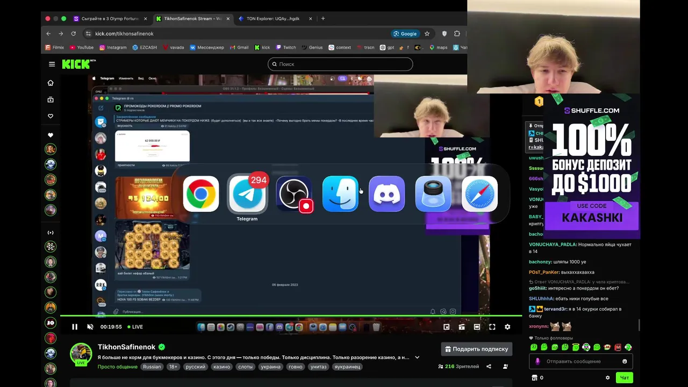
Task: Select Finder in the app switcher
Action: (340, 194)
